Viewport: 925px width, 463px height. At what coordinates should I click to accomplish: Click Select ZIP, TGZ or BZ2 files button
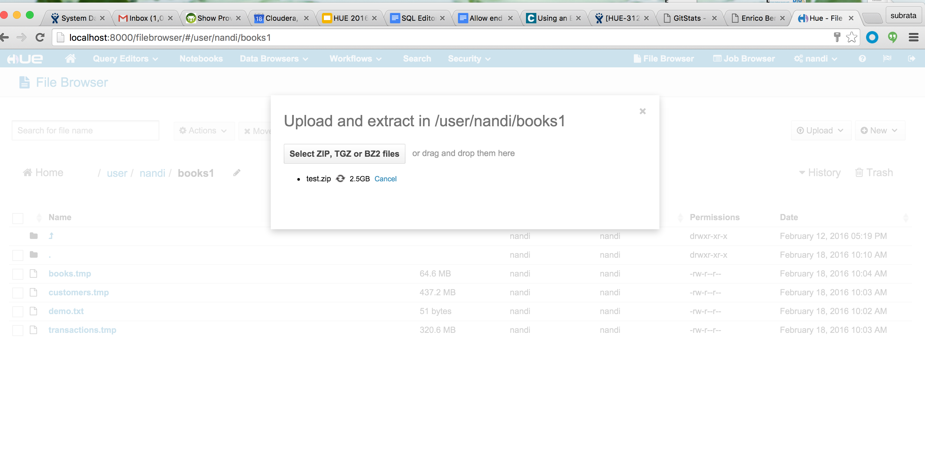(344, 153)
